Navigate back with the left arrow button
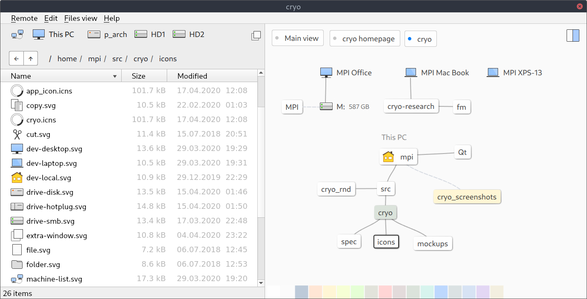This screenshot has height=299, width=587. (16, 58)
